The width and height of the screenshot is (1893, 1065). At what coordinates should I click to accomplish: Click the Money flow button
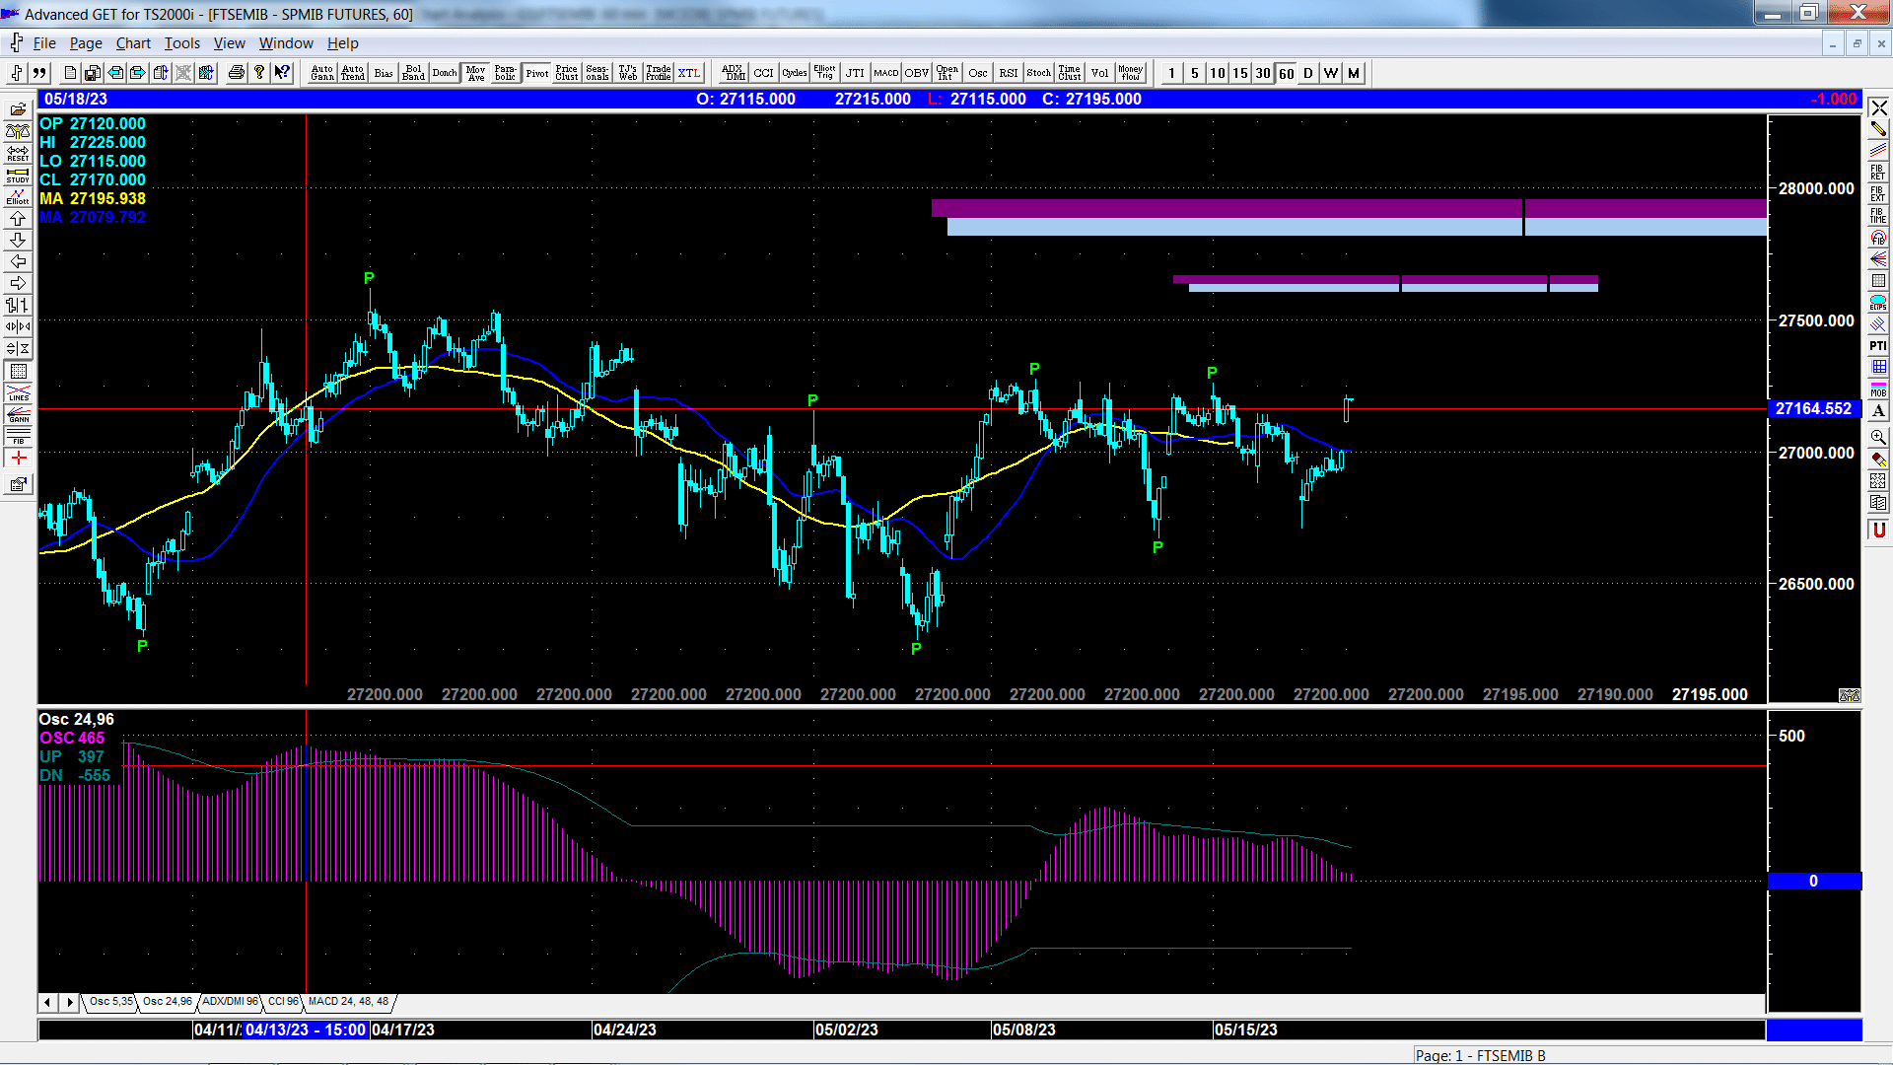pyautogui.click(x=1131, y=73)
